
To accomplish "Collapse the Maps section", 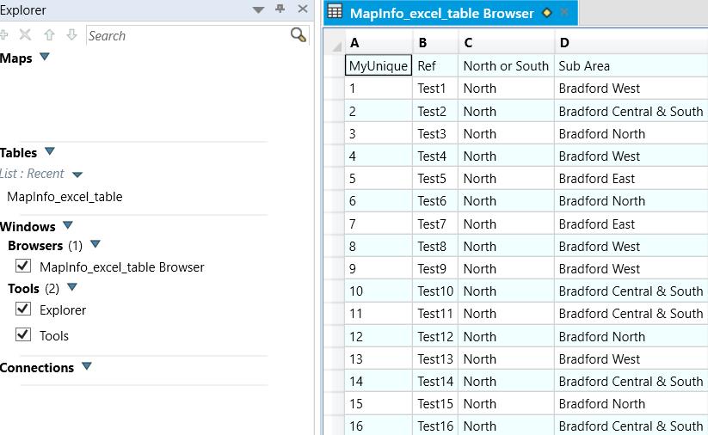I will click(x=45, y=58).
